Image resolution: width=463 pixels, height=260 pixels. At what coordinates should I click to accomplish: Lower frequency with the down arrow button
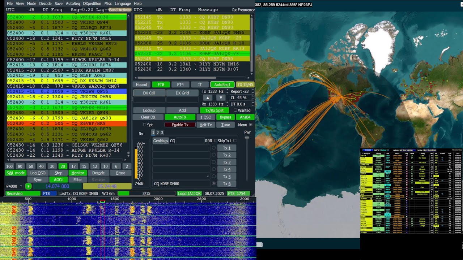[221, 97]
